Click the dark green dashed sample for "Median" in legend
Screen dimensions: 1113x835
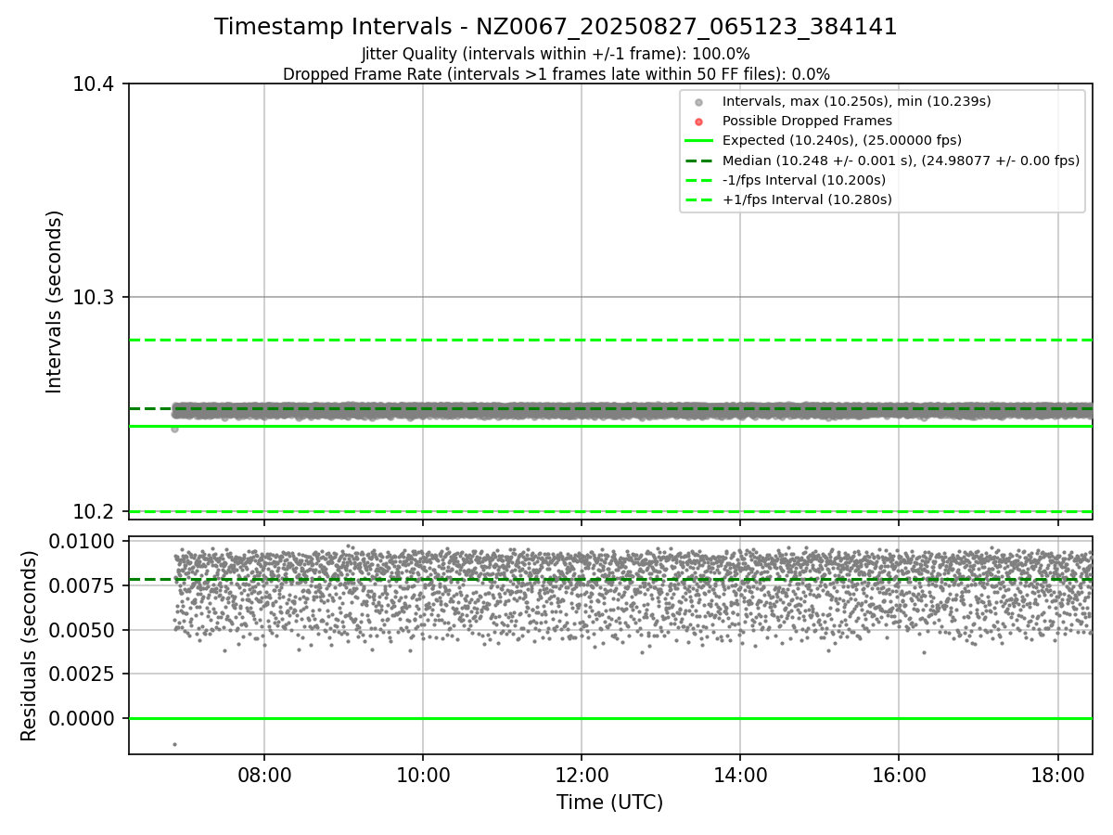coord(699,161)
